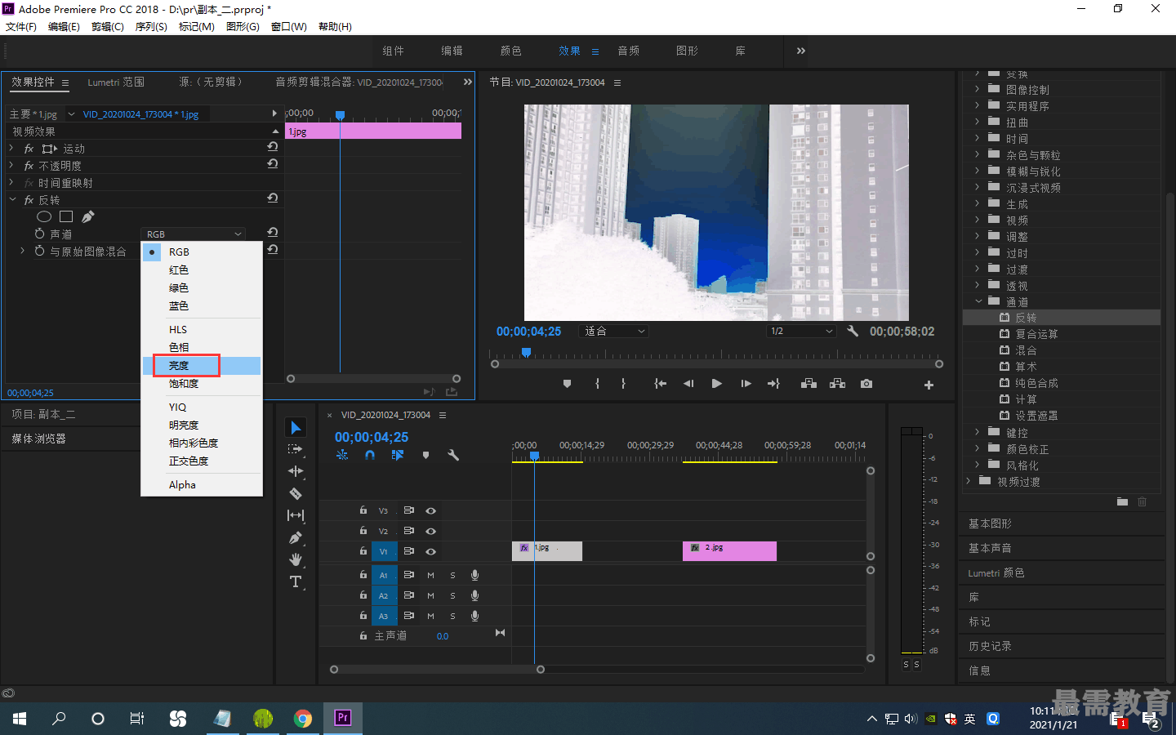Expand the 颜色校正 effects folder

[x=977, y=448]
